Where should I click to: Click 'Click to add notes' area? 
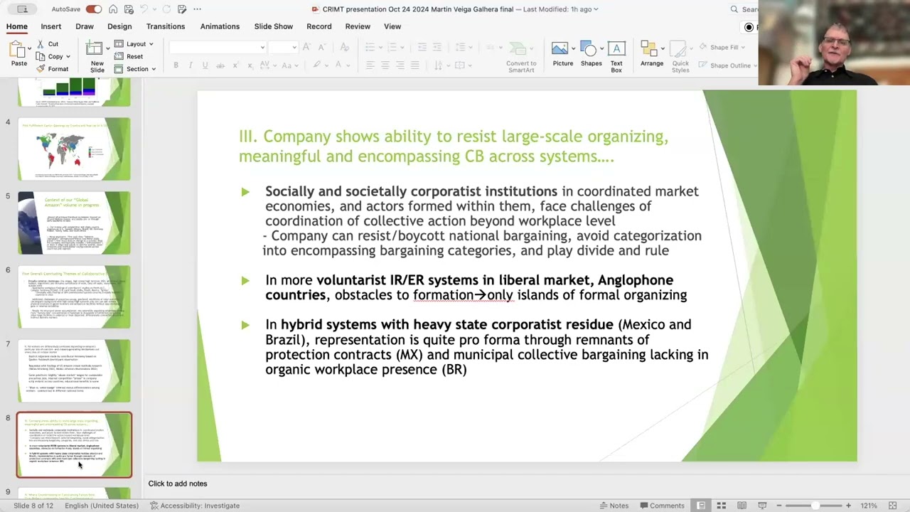(x=178, y=484)
